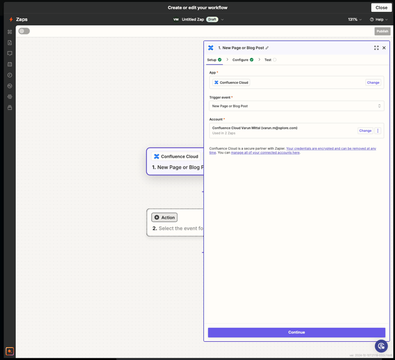Click the help question mark icon
Screen dimensions: 395x360
tap(371, 19)
